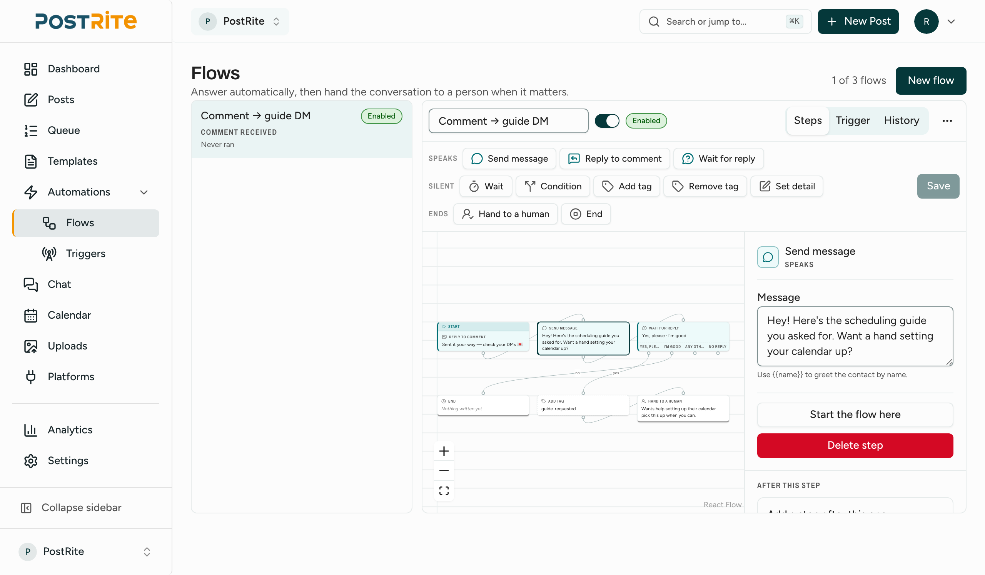Toggle the flow enabled switch off
Viewport: 985px width, 575px height.
[x=607, y=121]
